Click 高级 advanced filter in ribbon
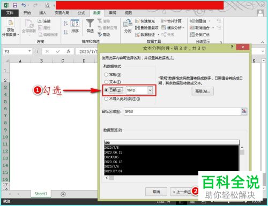The image size is (268, 206). [104, 35]
